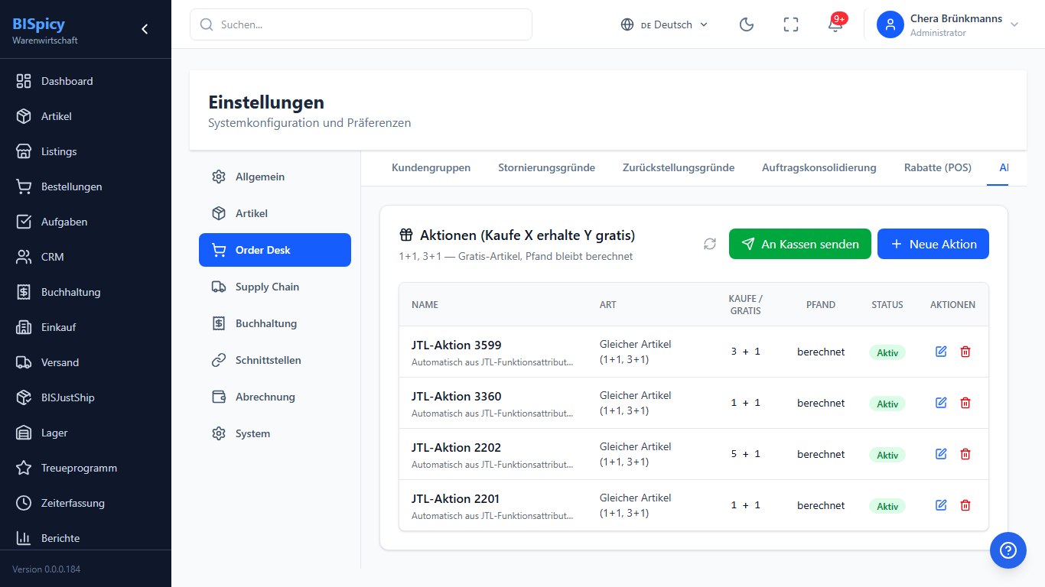Open Berichte in the sidebar
Viewport: 1045px width, 587px height.
tap(86, 538)
